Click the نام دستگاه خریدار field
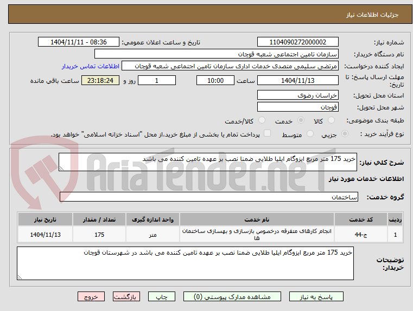This screenshot has height=311, width=413. 217,54
